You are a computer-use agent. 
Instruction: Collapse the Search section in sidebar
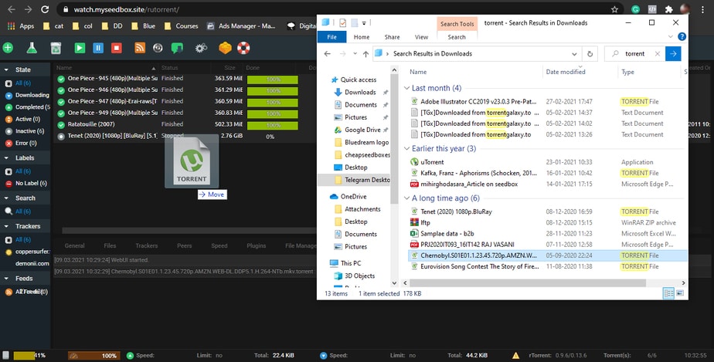[7, 198]
